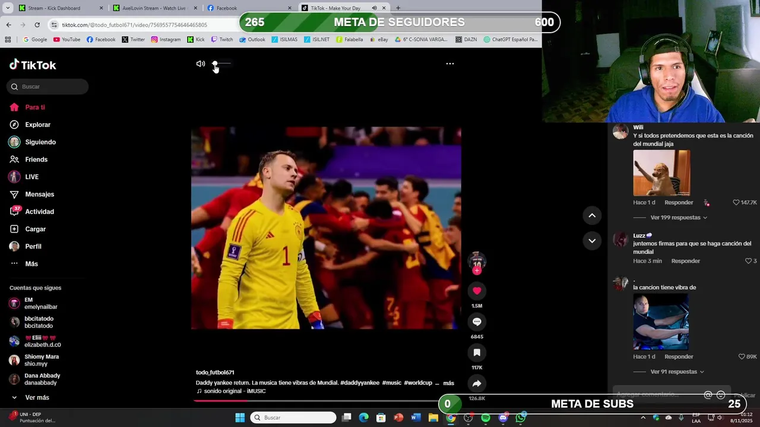
Task: Expand the video caption with más
Action: click(449, 383)
